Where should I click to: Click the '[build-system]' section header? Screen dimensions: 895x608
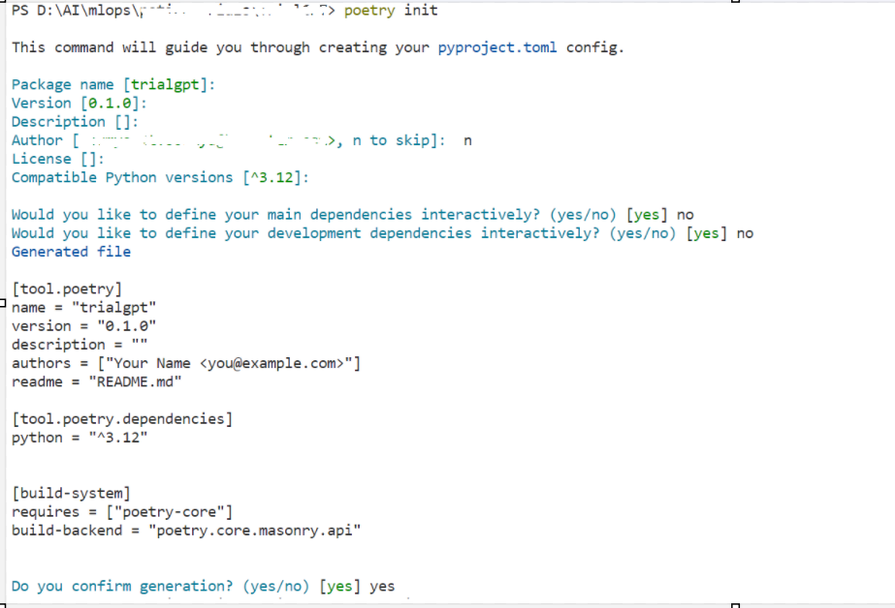71,494
